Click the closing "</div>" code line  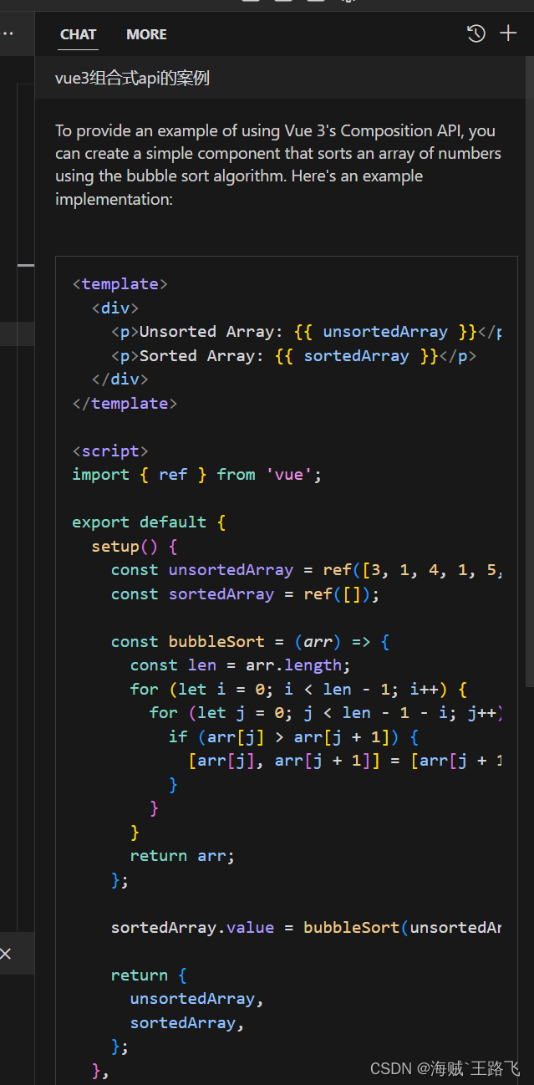click(x=120, y=379)
